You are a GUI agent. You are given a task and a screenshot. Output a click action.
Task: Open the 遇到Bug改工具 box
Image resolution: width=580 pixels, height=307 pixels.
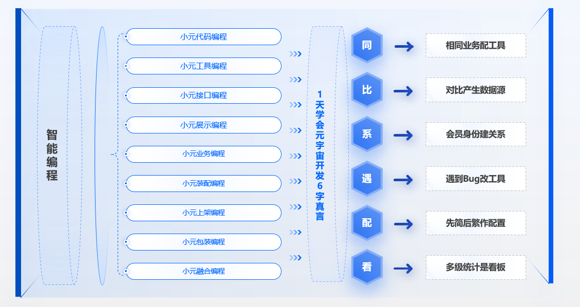click(x=476, y=179)
